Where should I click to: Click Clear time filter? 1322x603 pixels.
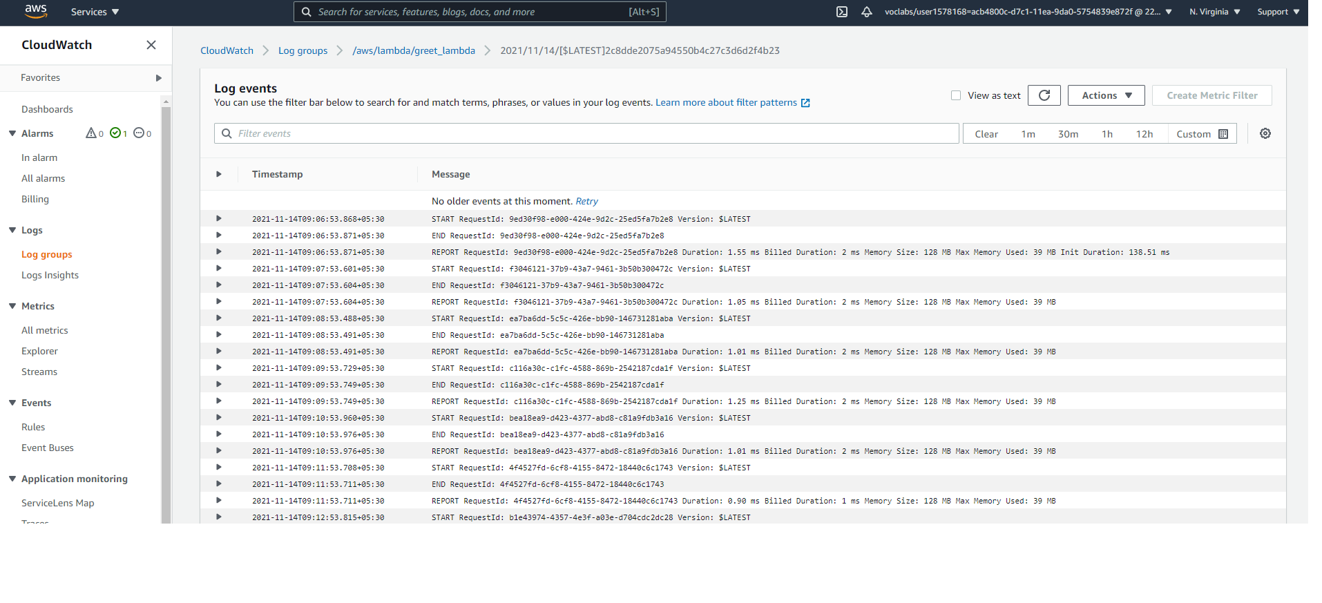(x=986, y=134)
